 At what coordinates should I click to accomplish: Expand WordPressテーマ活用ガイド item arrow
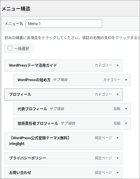pyautogui.click(x=118, y=65)
